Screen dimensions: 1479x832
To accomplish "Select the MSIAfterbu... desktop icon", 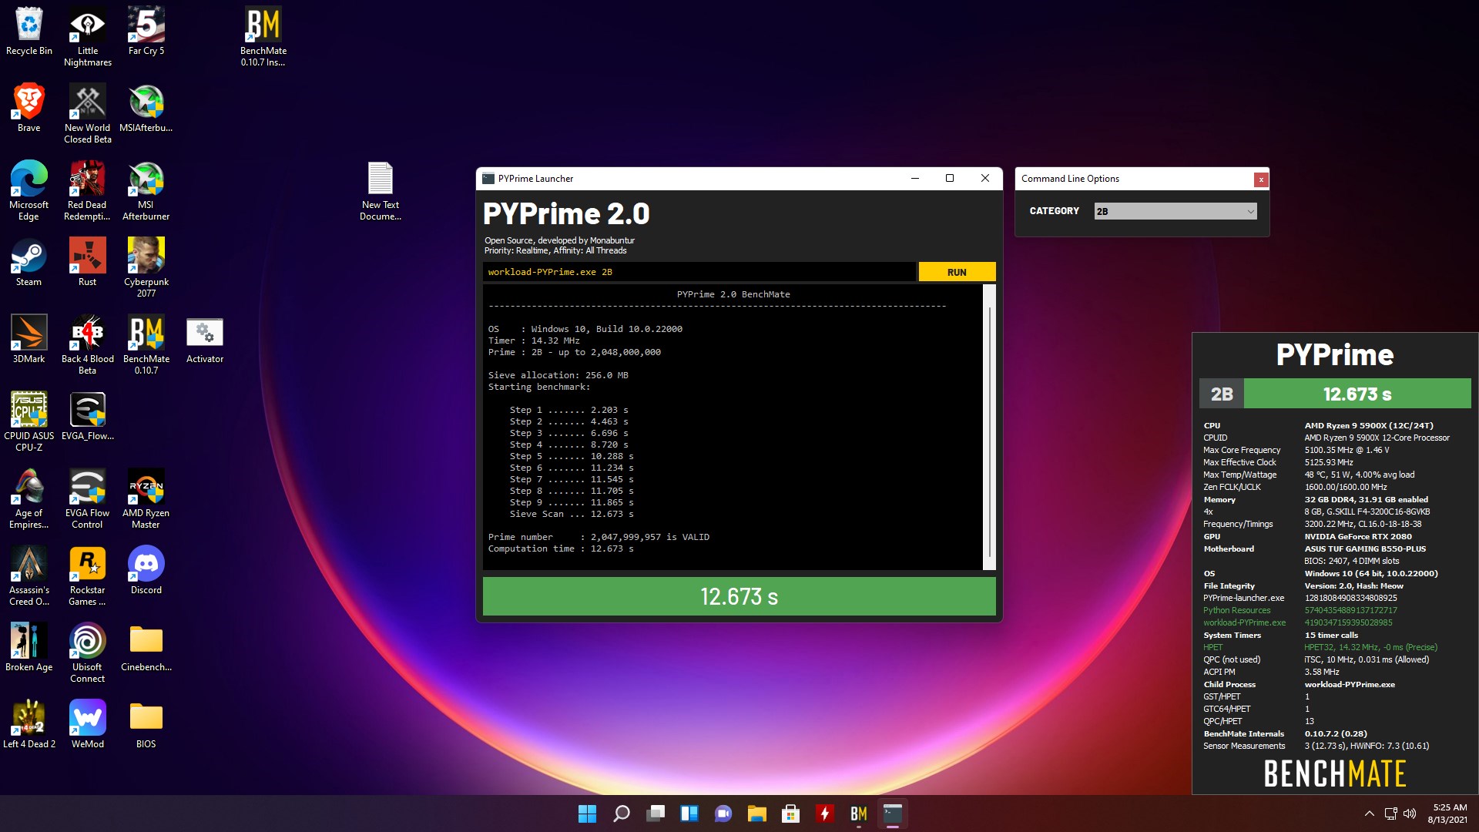I will (x=146, y=108).
